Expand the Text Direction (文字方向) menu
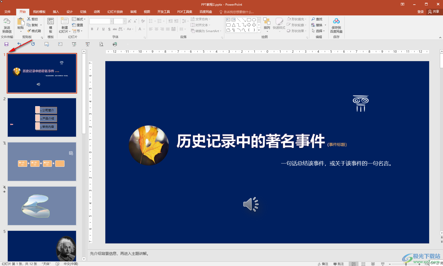This screenshot has height=266, width=443. tap(200, 19)
